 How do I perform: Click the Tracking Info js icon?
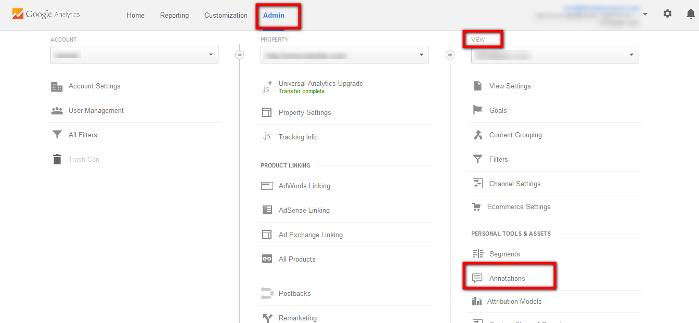pos(266,137)
